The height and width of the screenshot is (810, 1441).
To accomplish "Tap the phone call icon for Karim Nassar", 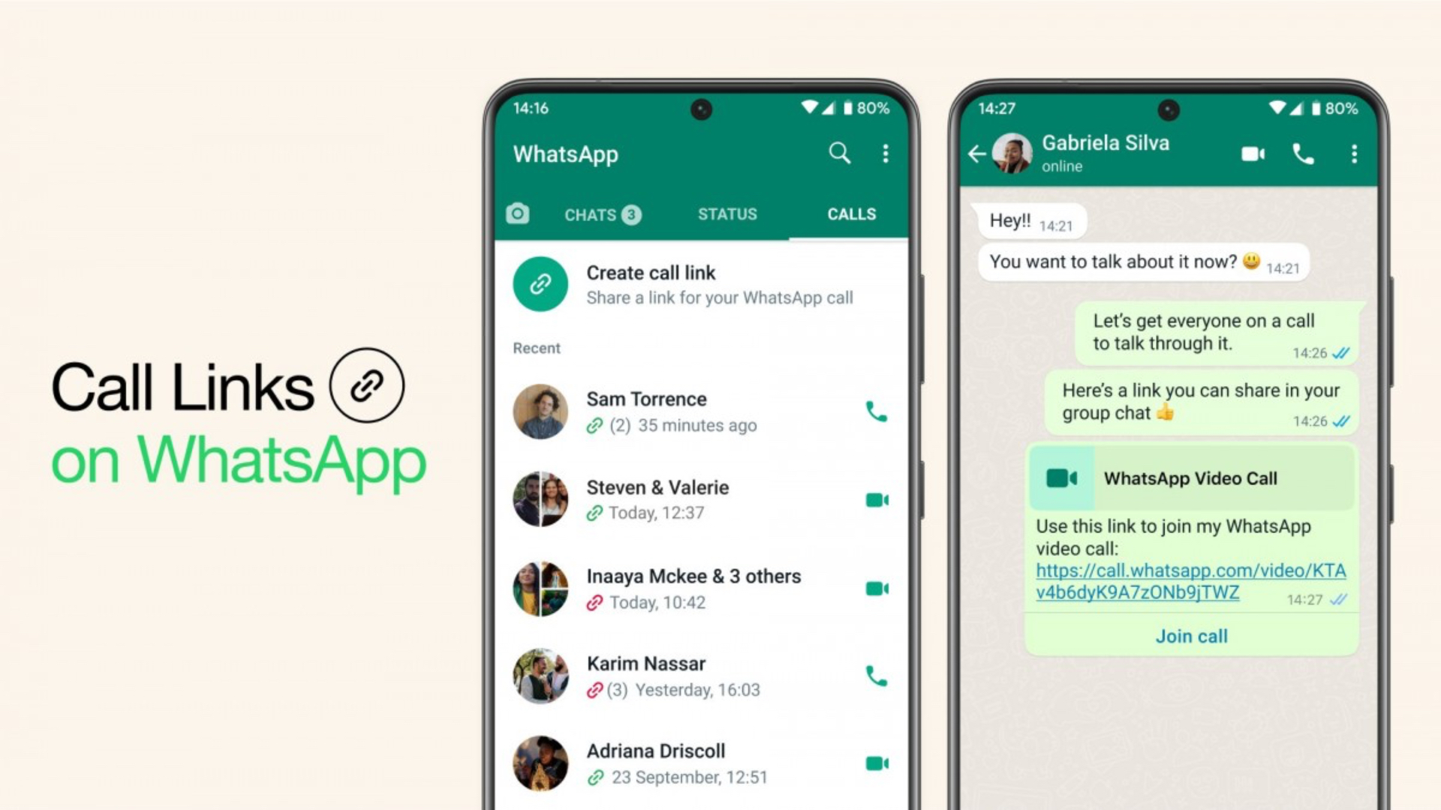I will pyautogui.click(x=874, y=676).
